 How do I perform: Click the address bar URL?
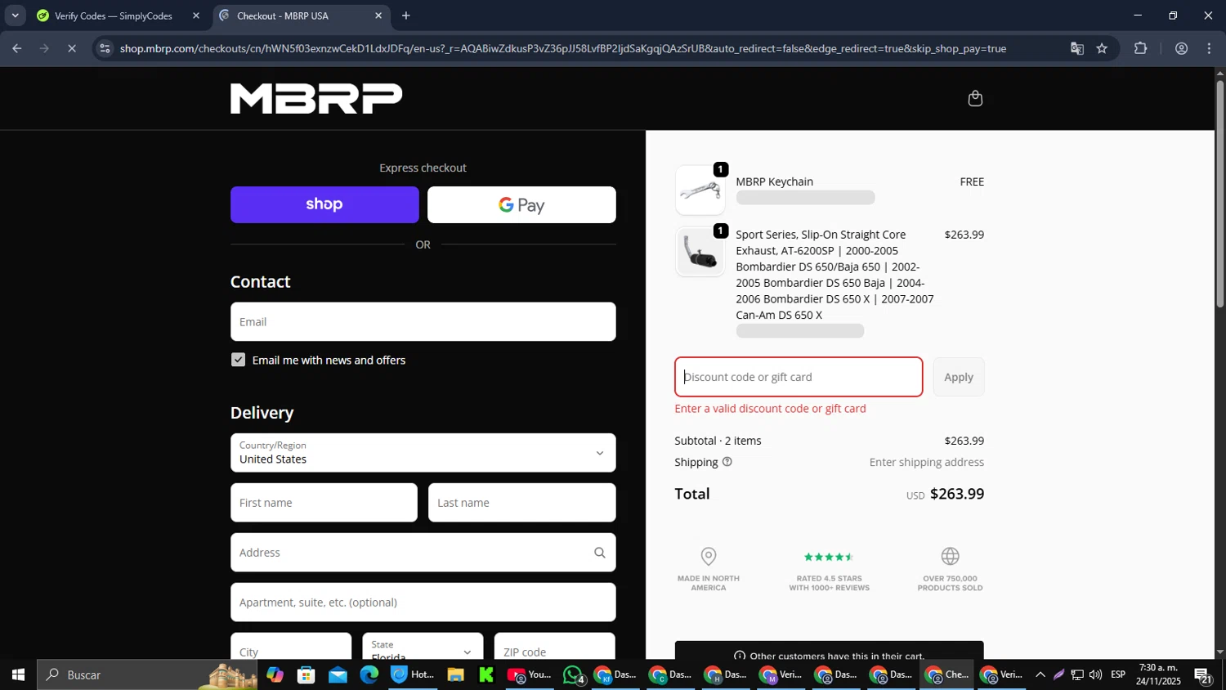[x=562, y=49]
